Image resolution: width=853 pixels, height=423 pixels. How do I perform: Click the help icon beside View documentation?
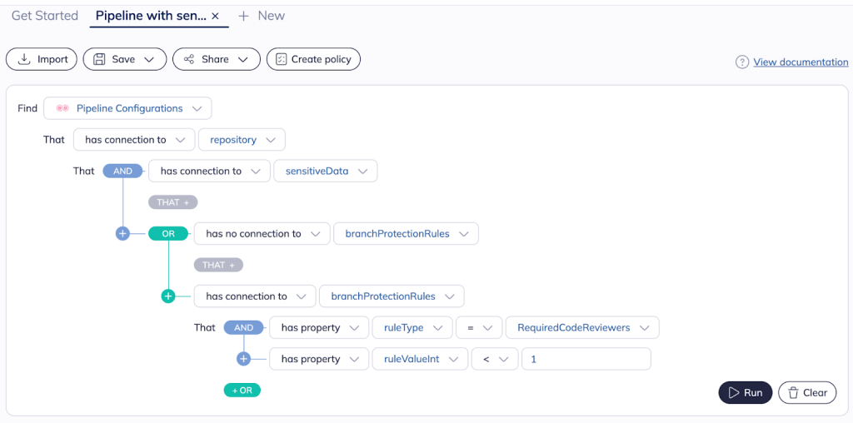[741, 62]
